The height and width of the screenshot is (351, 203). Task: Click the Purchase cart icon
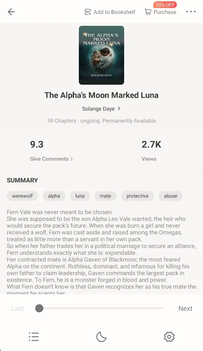[148, 12]
